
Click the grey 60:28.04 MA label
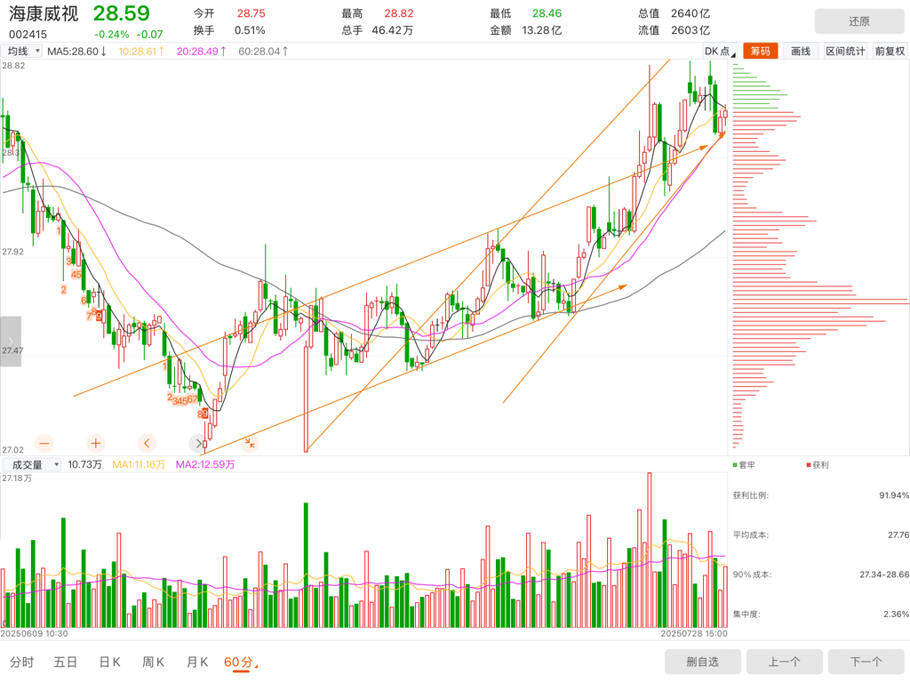pos(263,51)
